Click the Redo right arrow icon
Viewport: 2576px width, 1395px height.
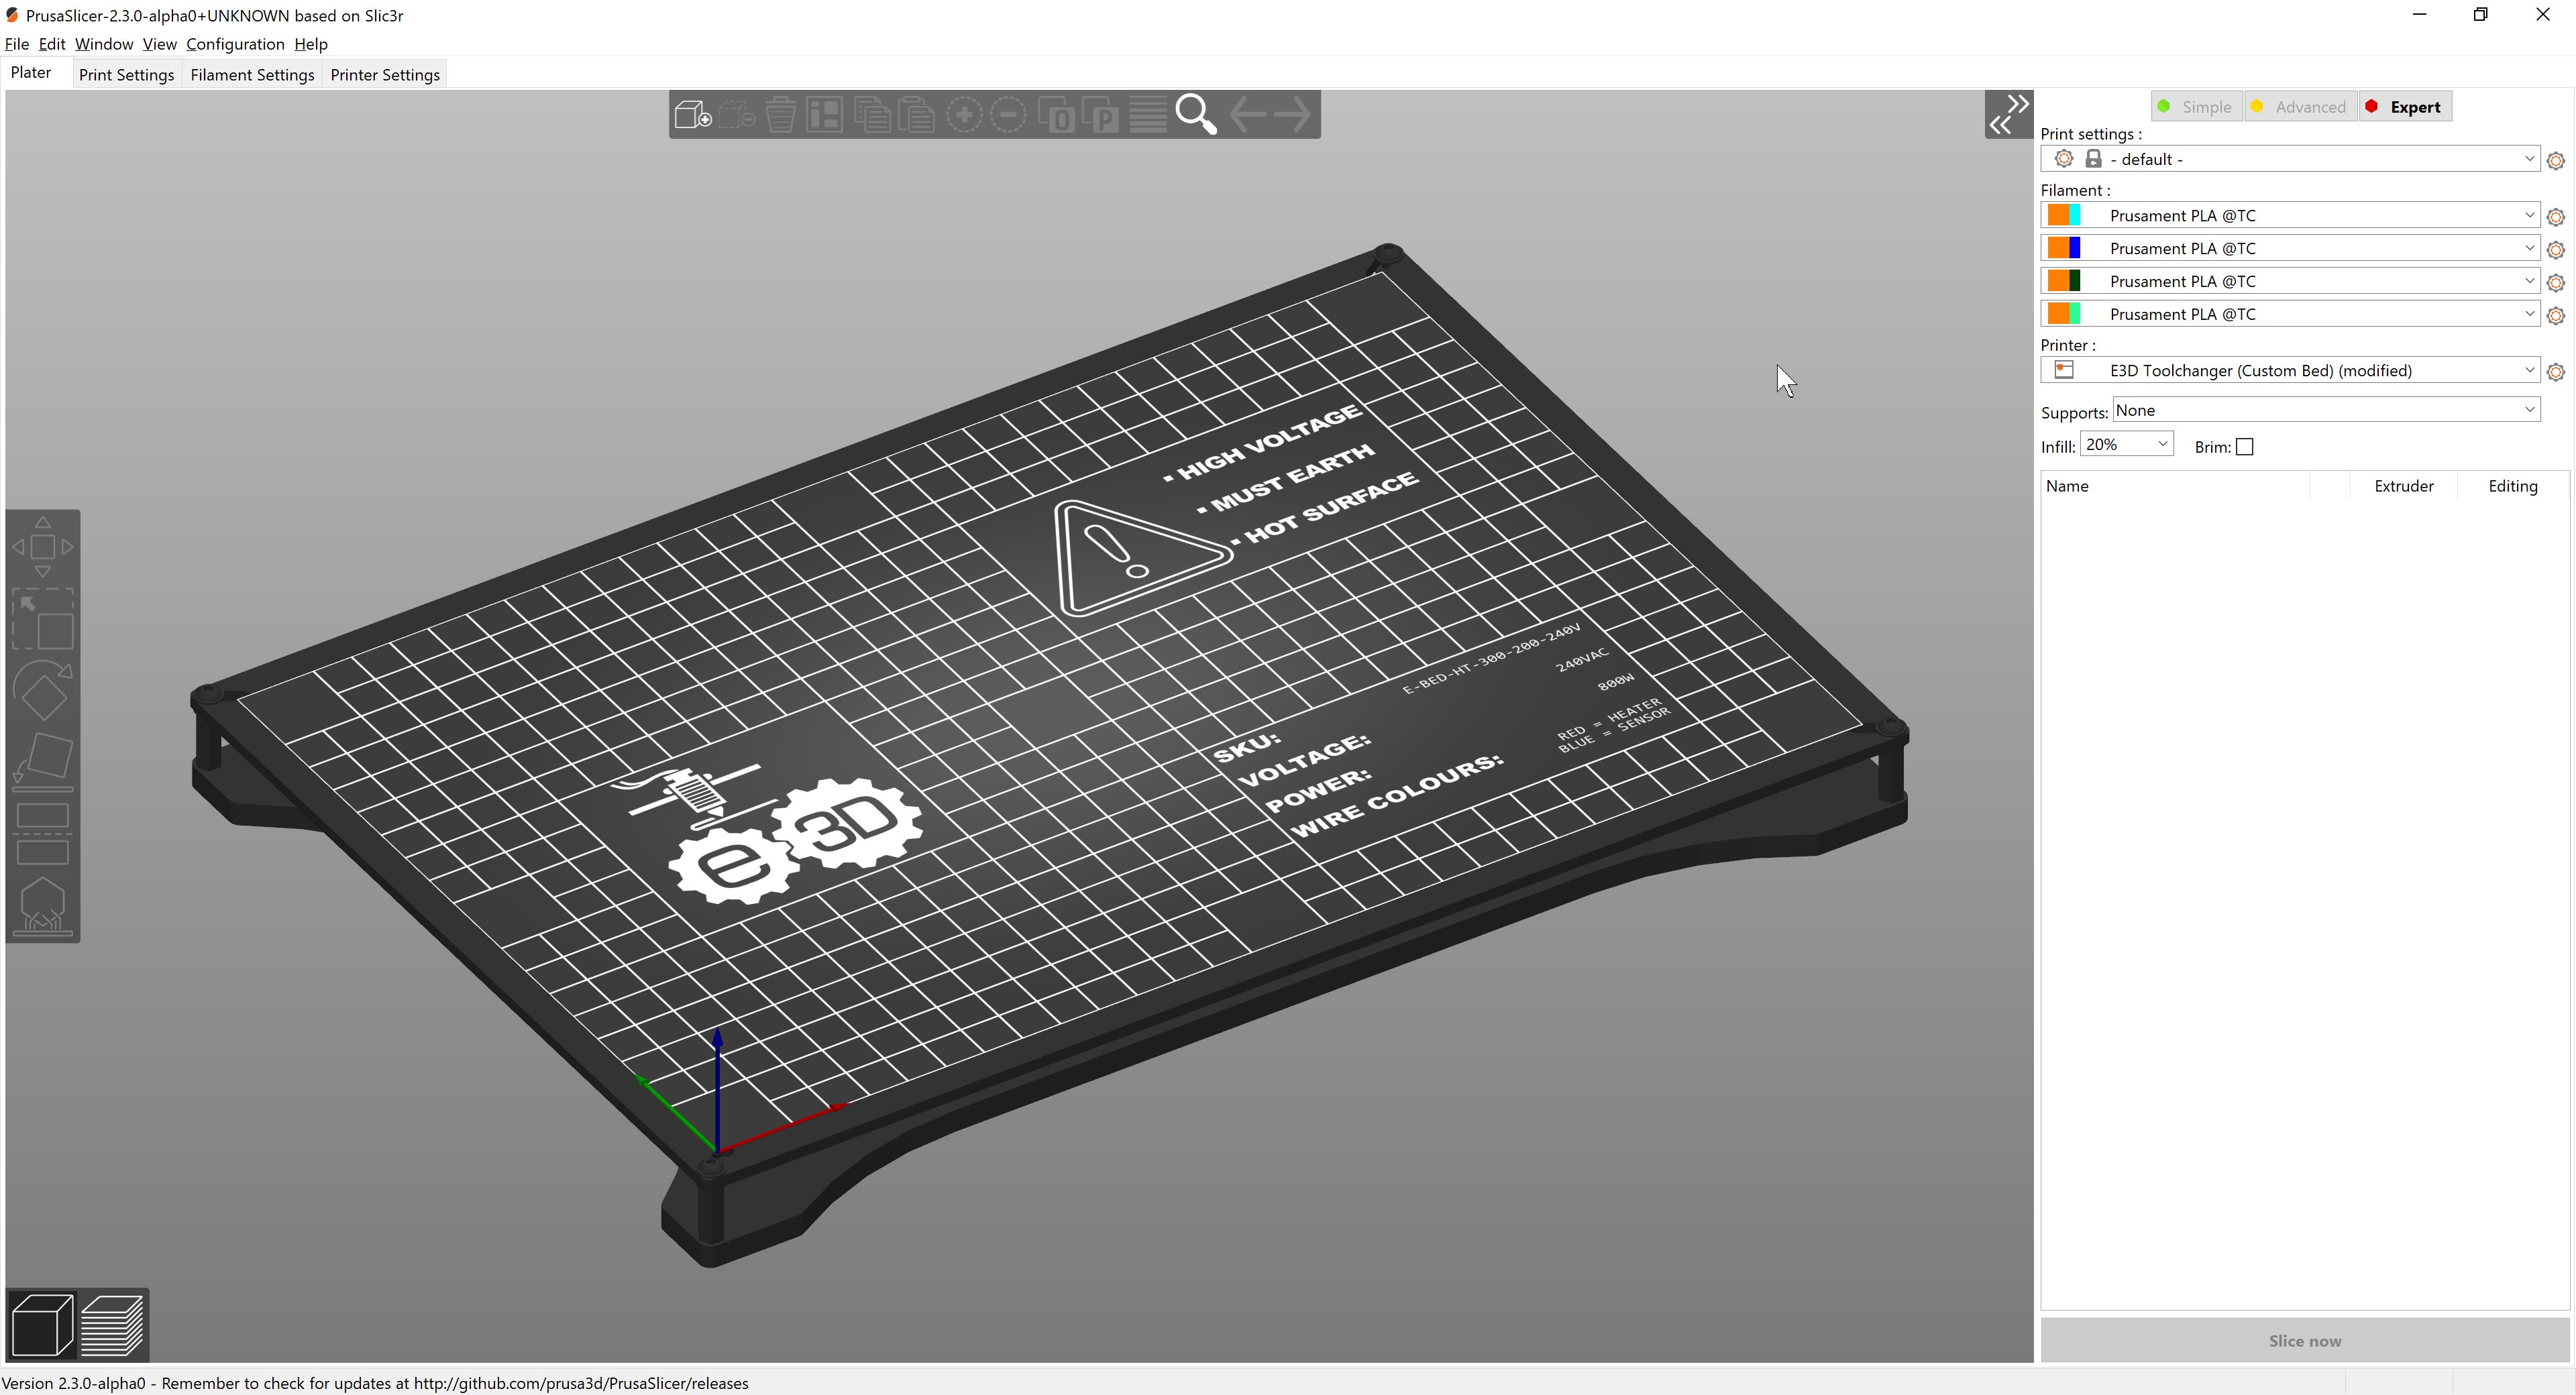click(x=1291, y=114)
